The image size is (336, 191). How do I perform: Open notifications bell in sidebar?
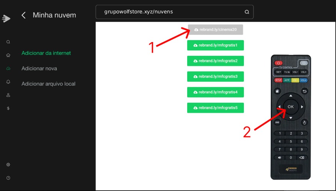pos(8,82)
